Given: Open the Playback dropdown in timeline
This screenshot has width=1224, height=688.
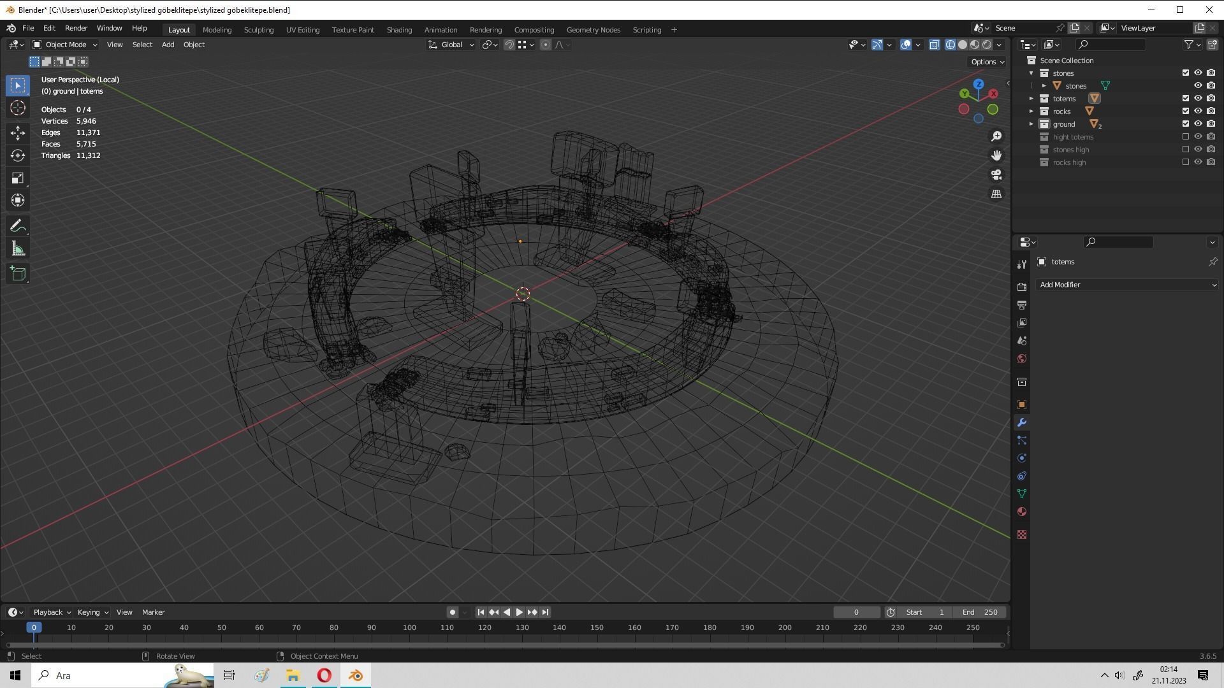Looking at the screenshot, I should [52, 612].
